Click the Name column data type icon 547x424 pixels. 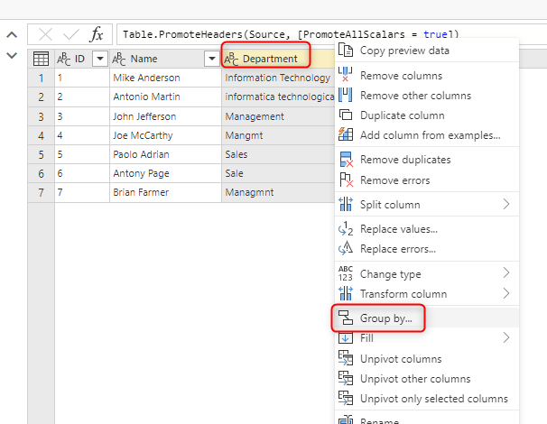(x=119, y=59)
